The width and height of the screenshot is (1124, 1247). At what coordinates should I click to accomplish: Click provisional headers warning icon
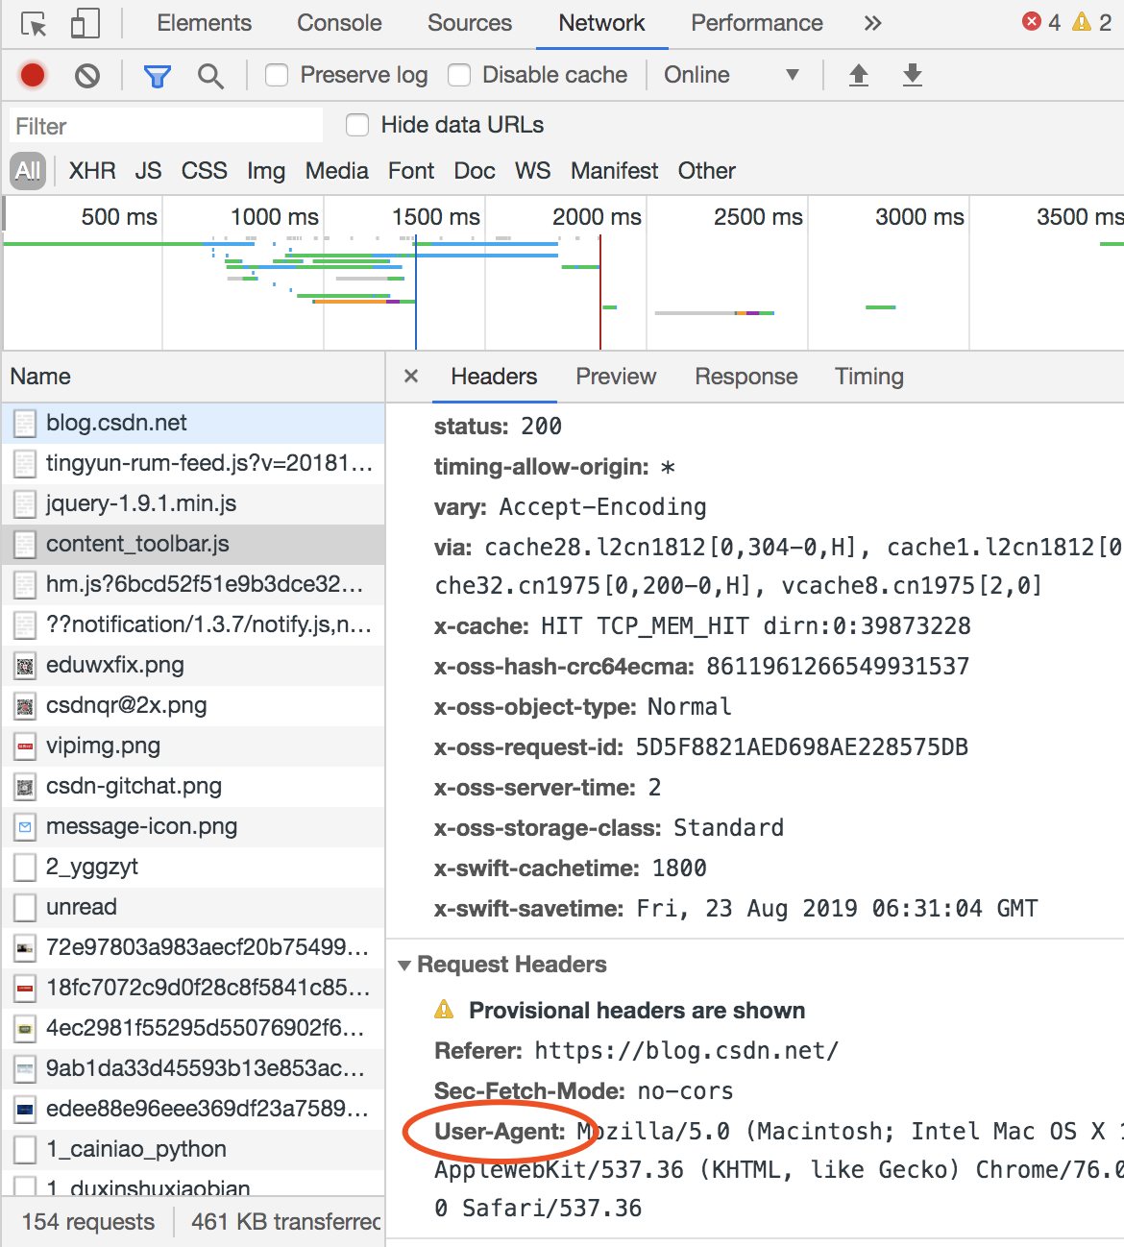coord(444,1010)
